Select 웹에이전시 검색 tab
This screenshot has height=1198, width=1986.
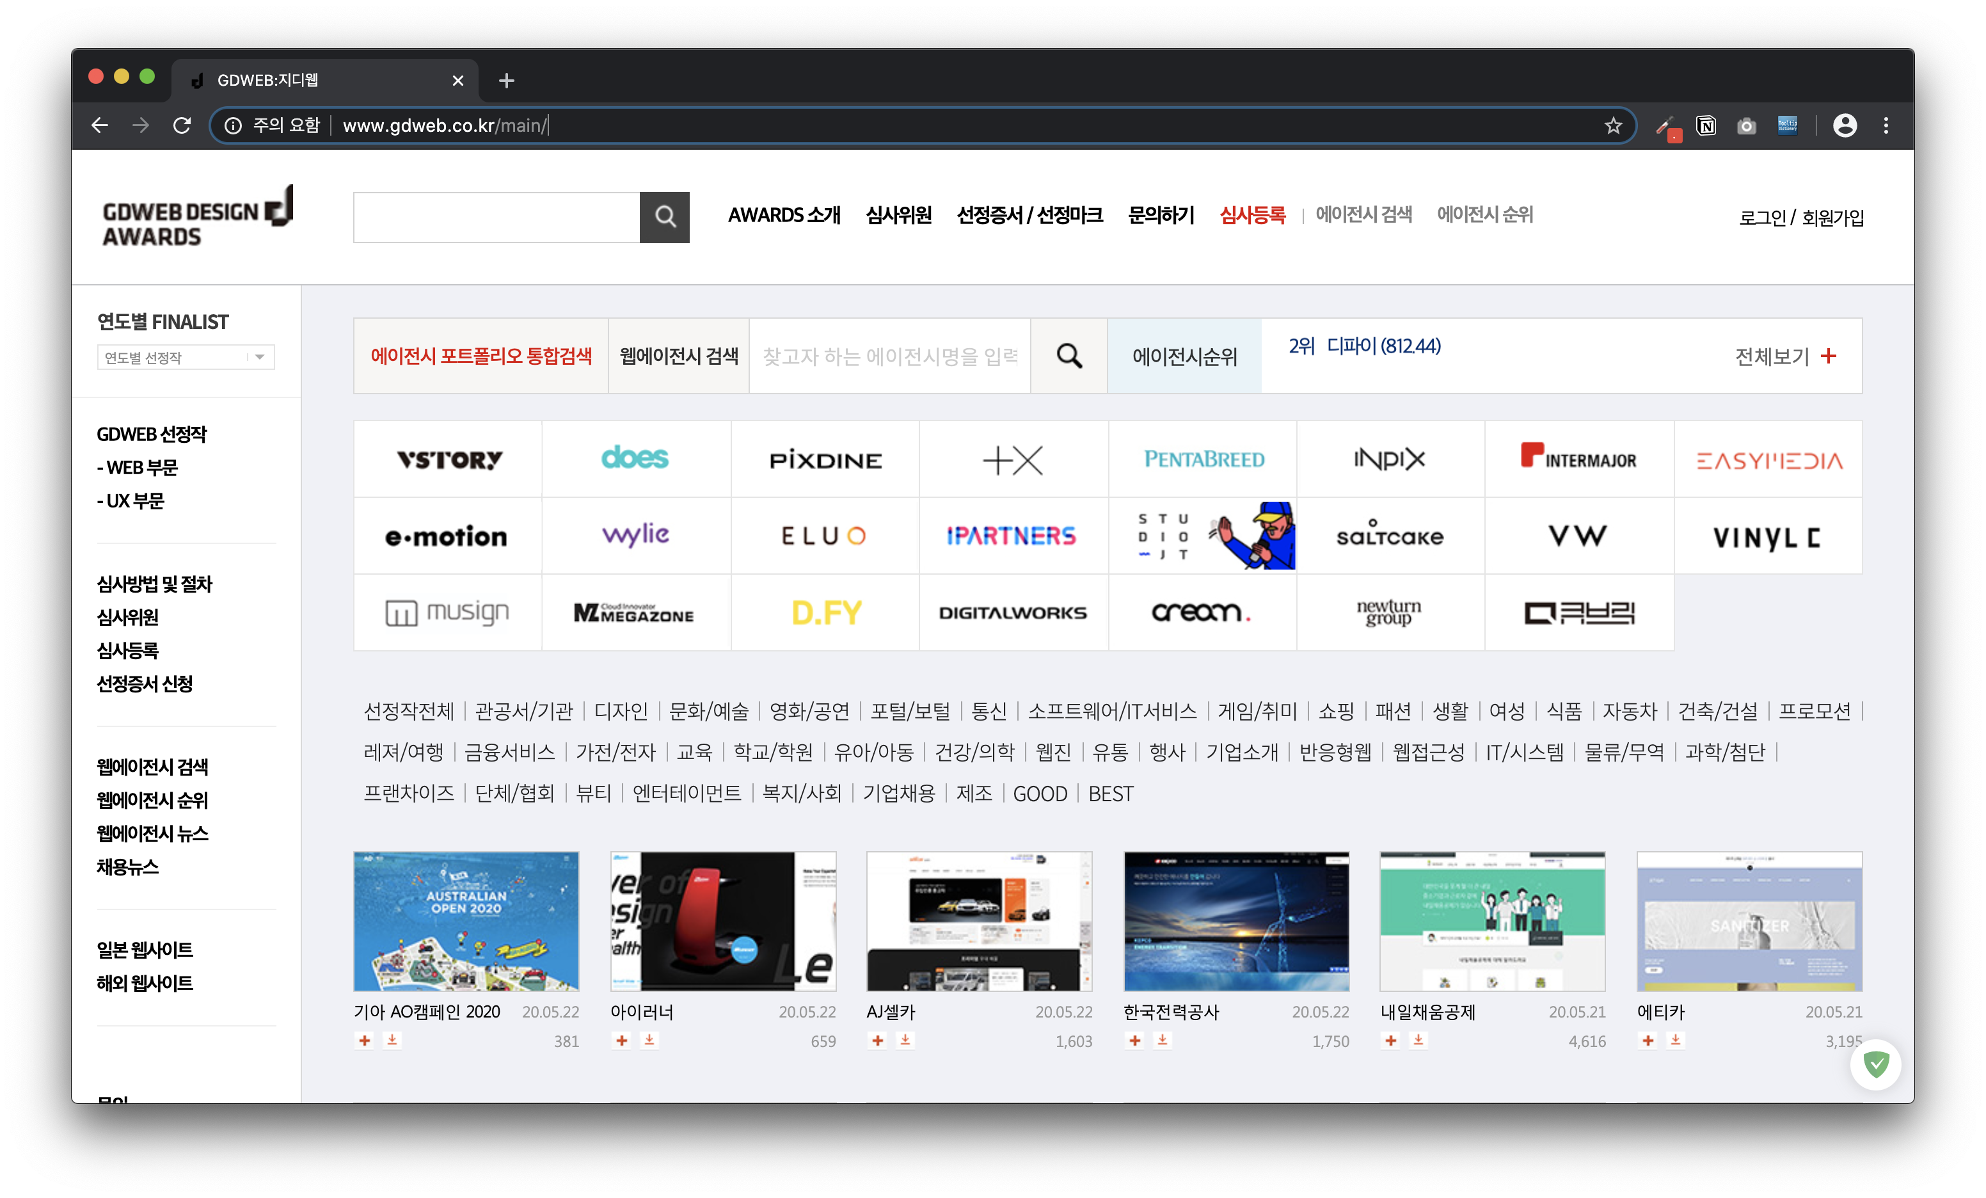pos(679,356)
